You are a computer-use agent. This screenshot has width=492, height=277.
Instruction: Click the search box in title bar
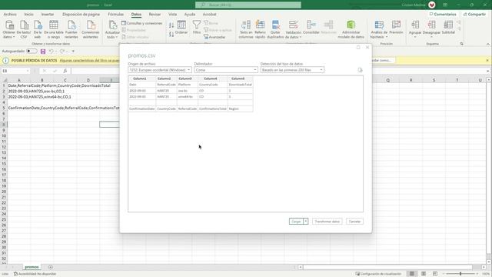(x=248, y=5)
